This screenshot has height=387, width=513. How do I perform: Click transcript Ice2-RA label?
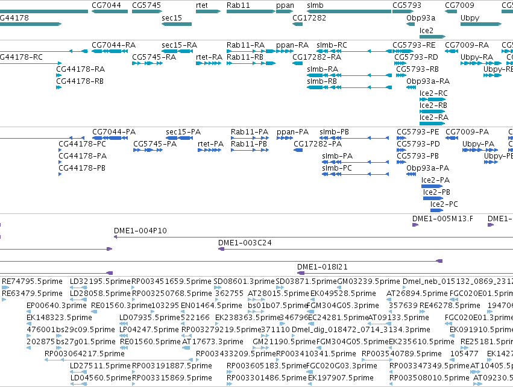pos(434,117)
